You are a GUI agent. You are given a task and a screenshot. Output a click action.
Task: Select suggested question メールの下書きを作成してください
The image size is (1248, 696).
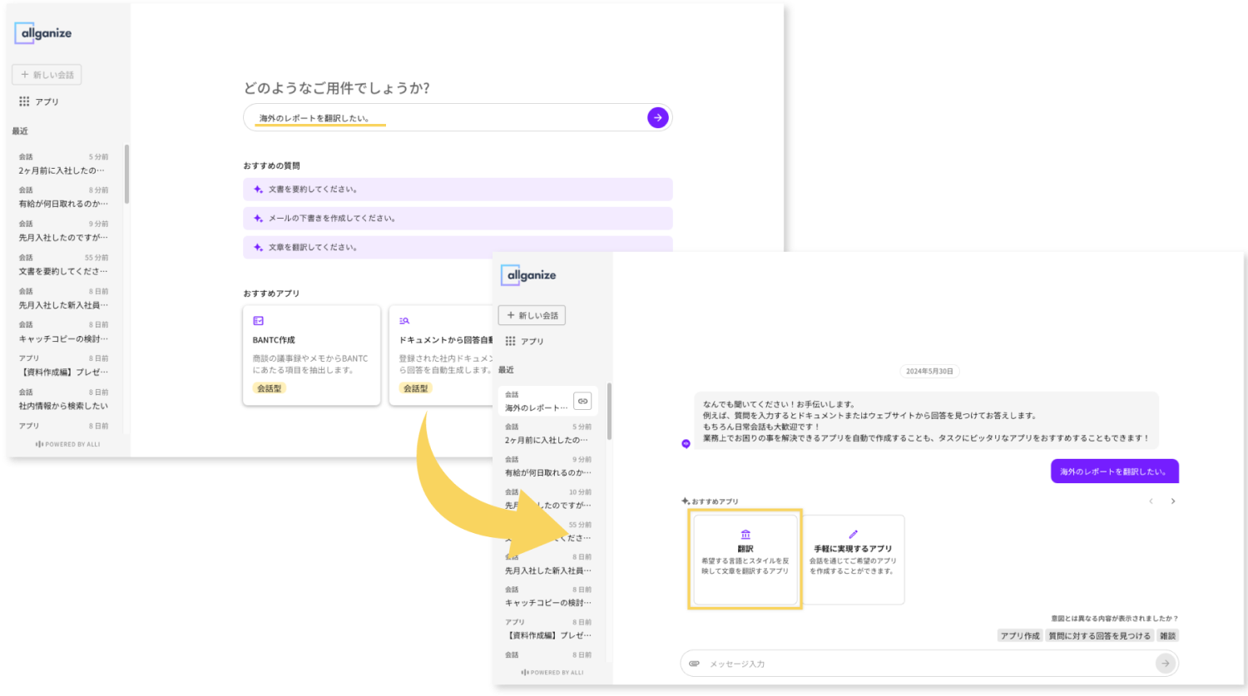pyautogui.click(x=458, y=219)
